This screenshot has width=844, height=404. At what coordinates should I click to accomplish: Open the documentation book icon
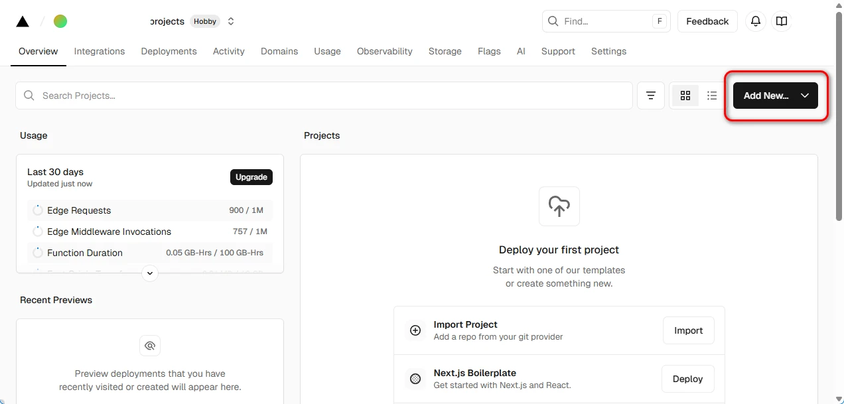(782, 21)
